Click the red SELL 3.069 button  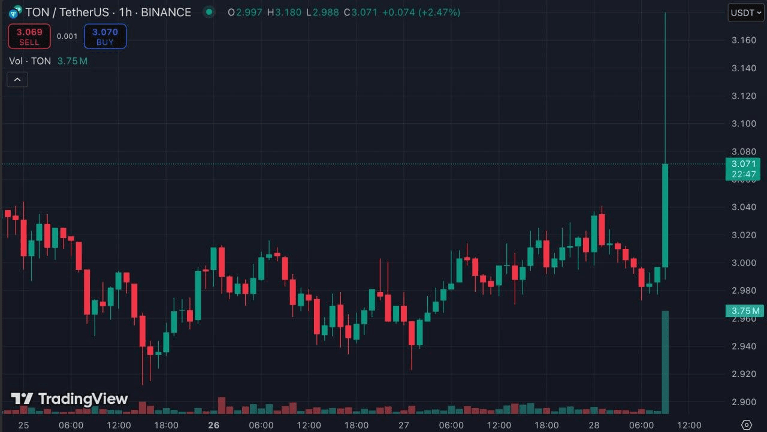coord(29,36)
